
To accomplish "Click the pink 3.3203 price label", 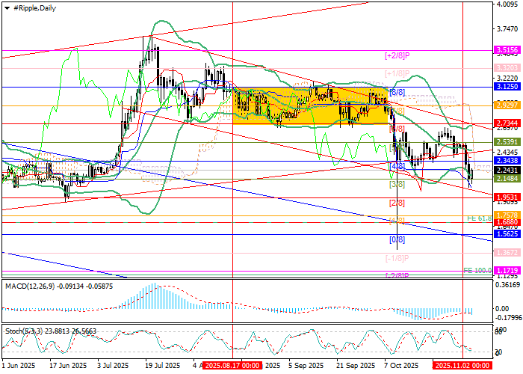I will (507, 68).
